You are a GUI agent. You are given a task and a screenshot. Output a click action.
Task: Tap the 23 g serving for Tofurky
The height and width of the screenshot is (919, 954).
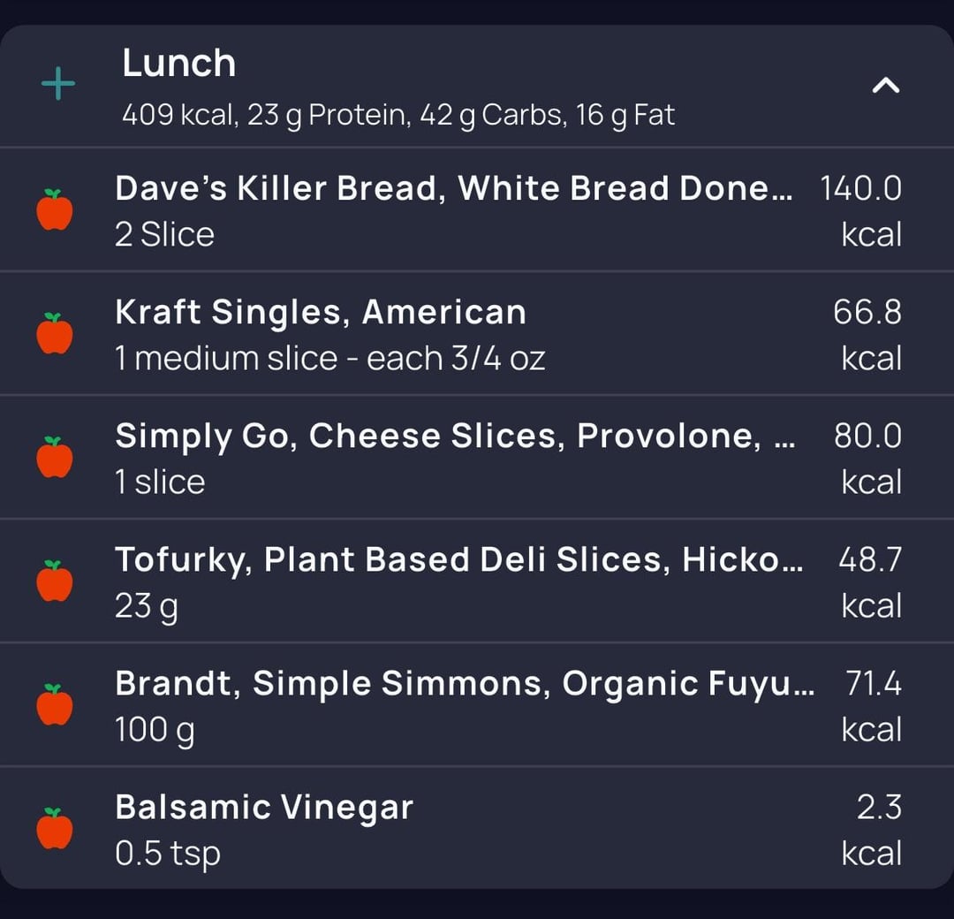click(x=147, y=606)
